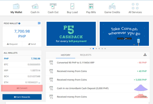Open the +5,000 PHP Received money transaction
The image size is (153, 104).
click(x=98, y=80)
